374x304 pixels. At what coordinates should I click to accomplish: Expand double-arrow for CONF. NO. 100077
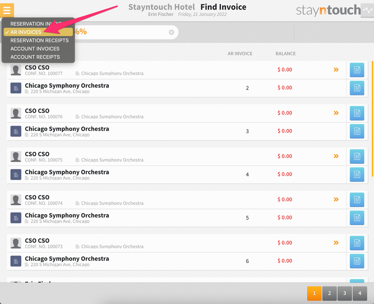pos(336,69)
